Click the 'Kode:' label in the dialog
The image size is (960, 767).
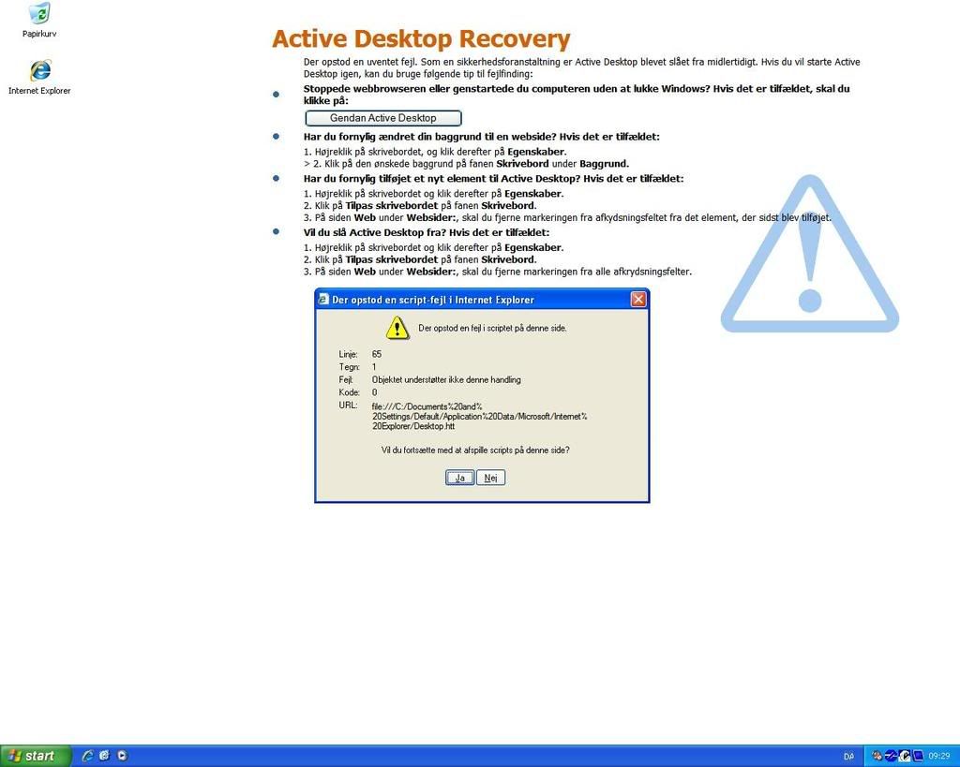(x=349, y=392)
